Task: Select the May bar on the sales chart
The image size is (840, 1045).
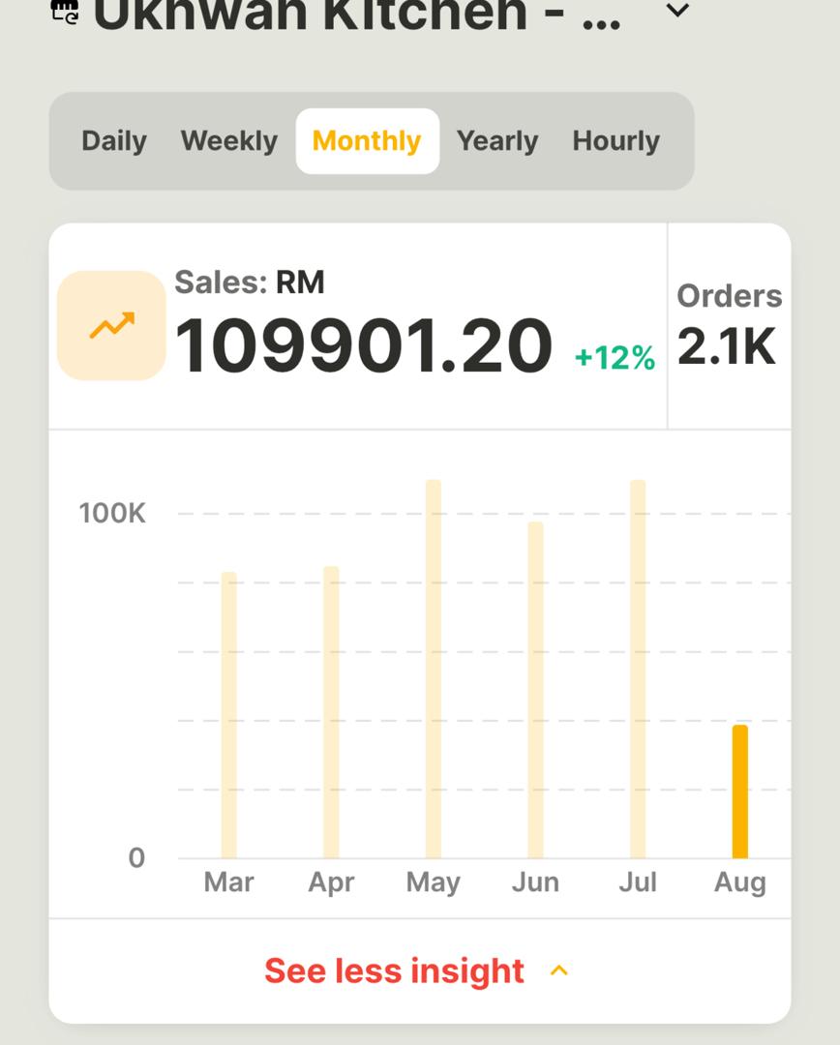Action: click(434, 668)
